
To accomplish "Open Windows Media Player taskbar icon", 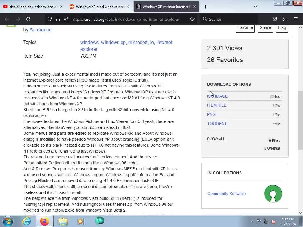I will click(80, 221).
